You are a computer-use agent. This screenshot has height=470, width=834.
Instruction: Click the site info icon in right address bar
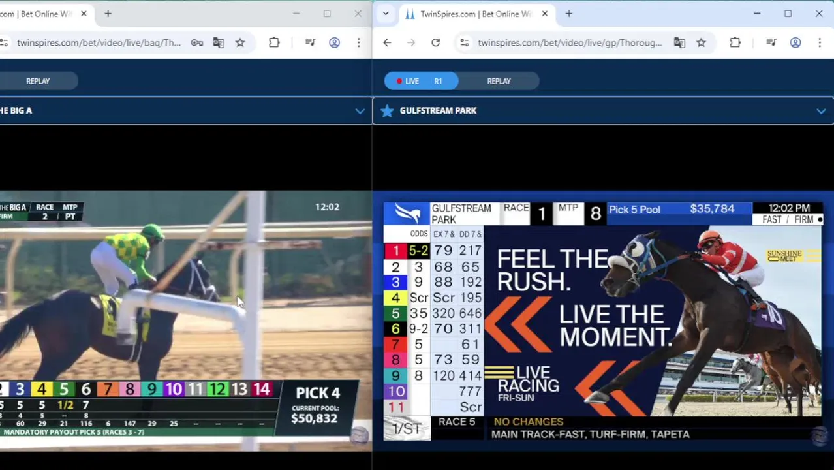(x=464, y=43)
